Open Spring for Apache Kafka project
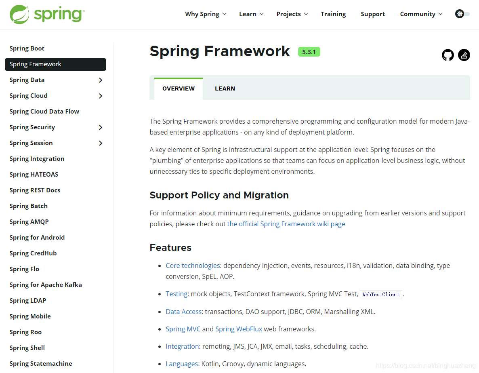Screen dimensions: 479x373 [x=46, y=284]
